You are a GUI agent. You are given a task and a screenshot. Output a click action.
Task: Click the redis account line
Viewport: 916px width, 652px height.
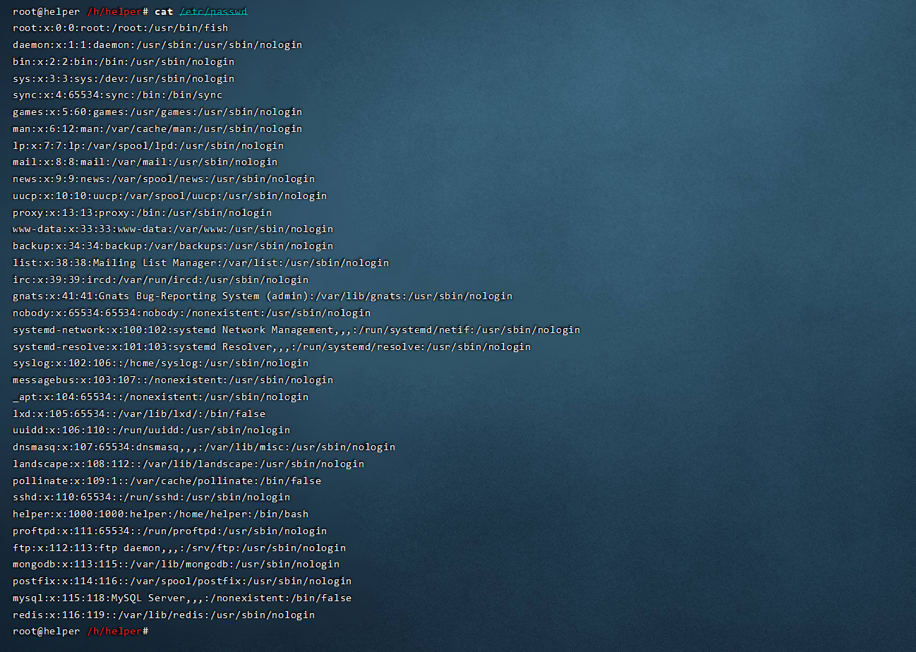tap(162, 615)
